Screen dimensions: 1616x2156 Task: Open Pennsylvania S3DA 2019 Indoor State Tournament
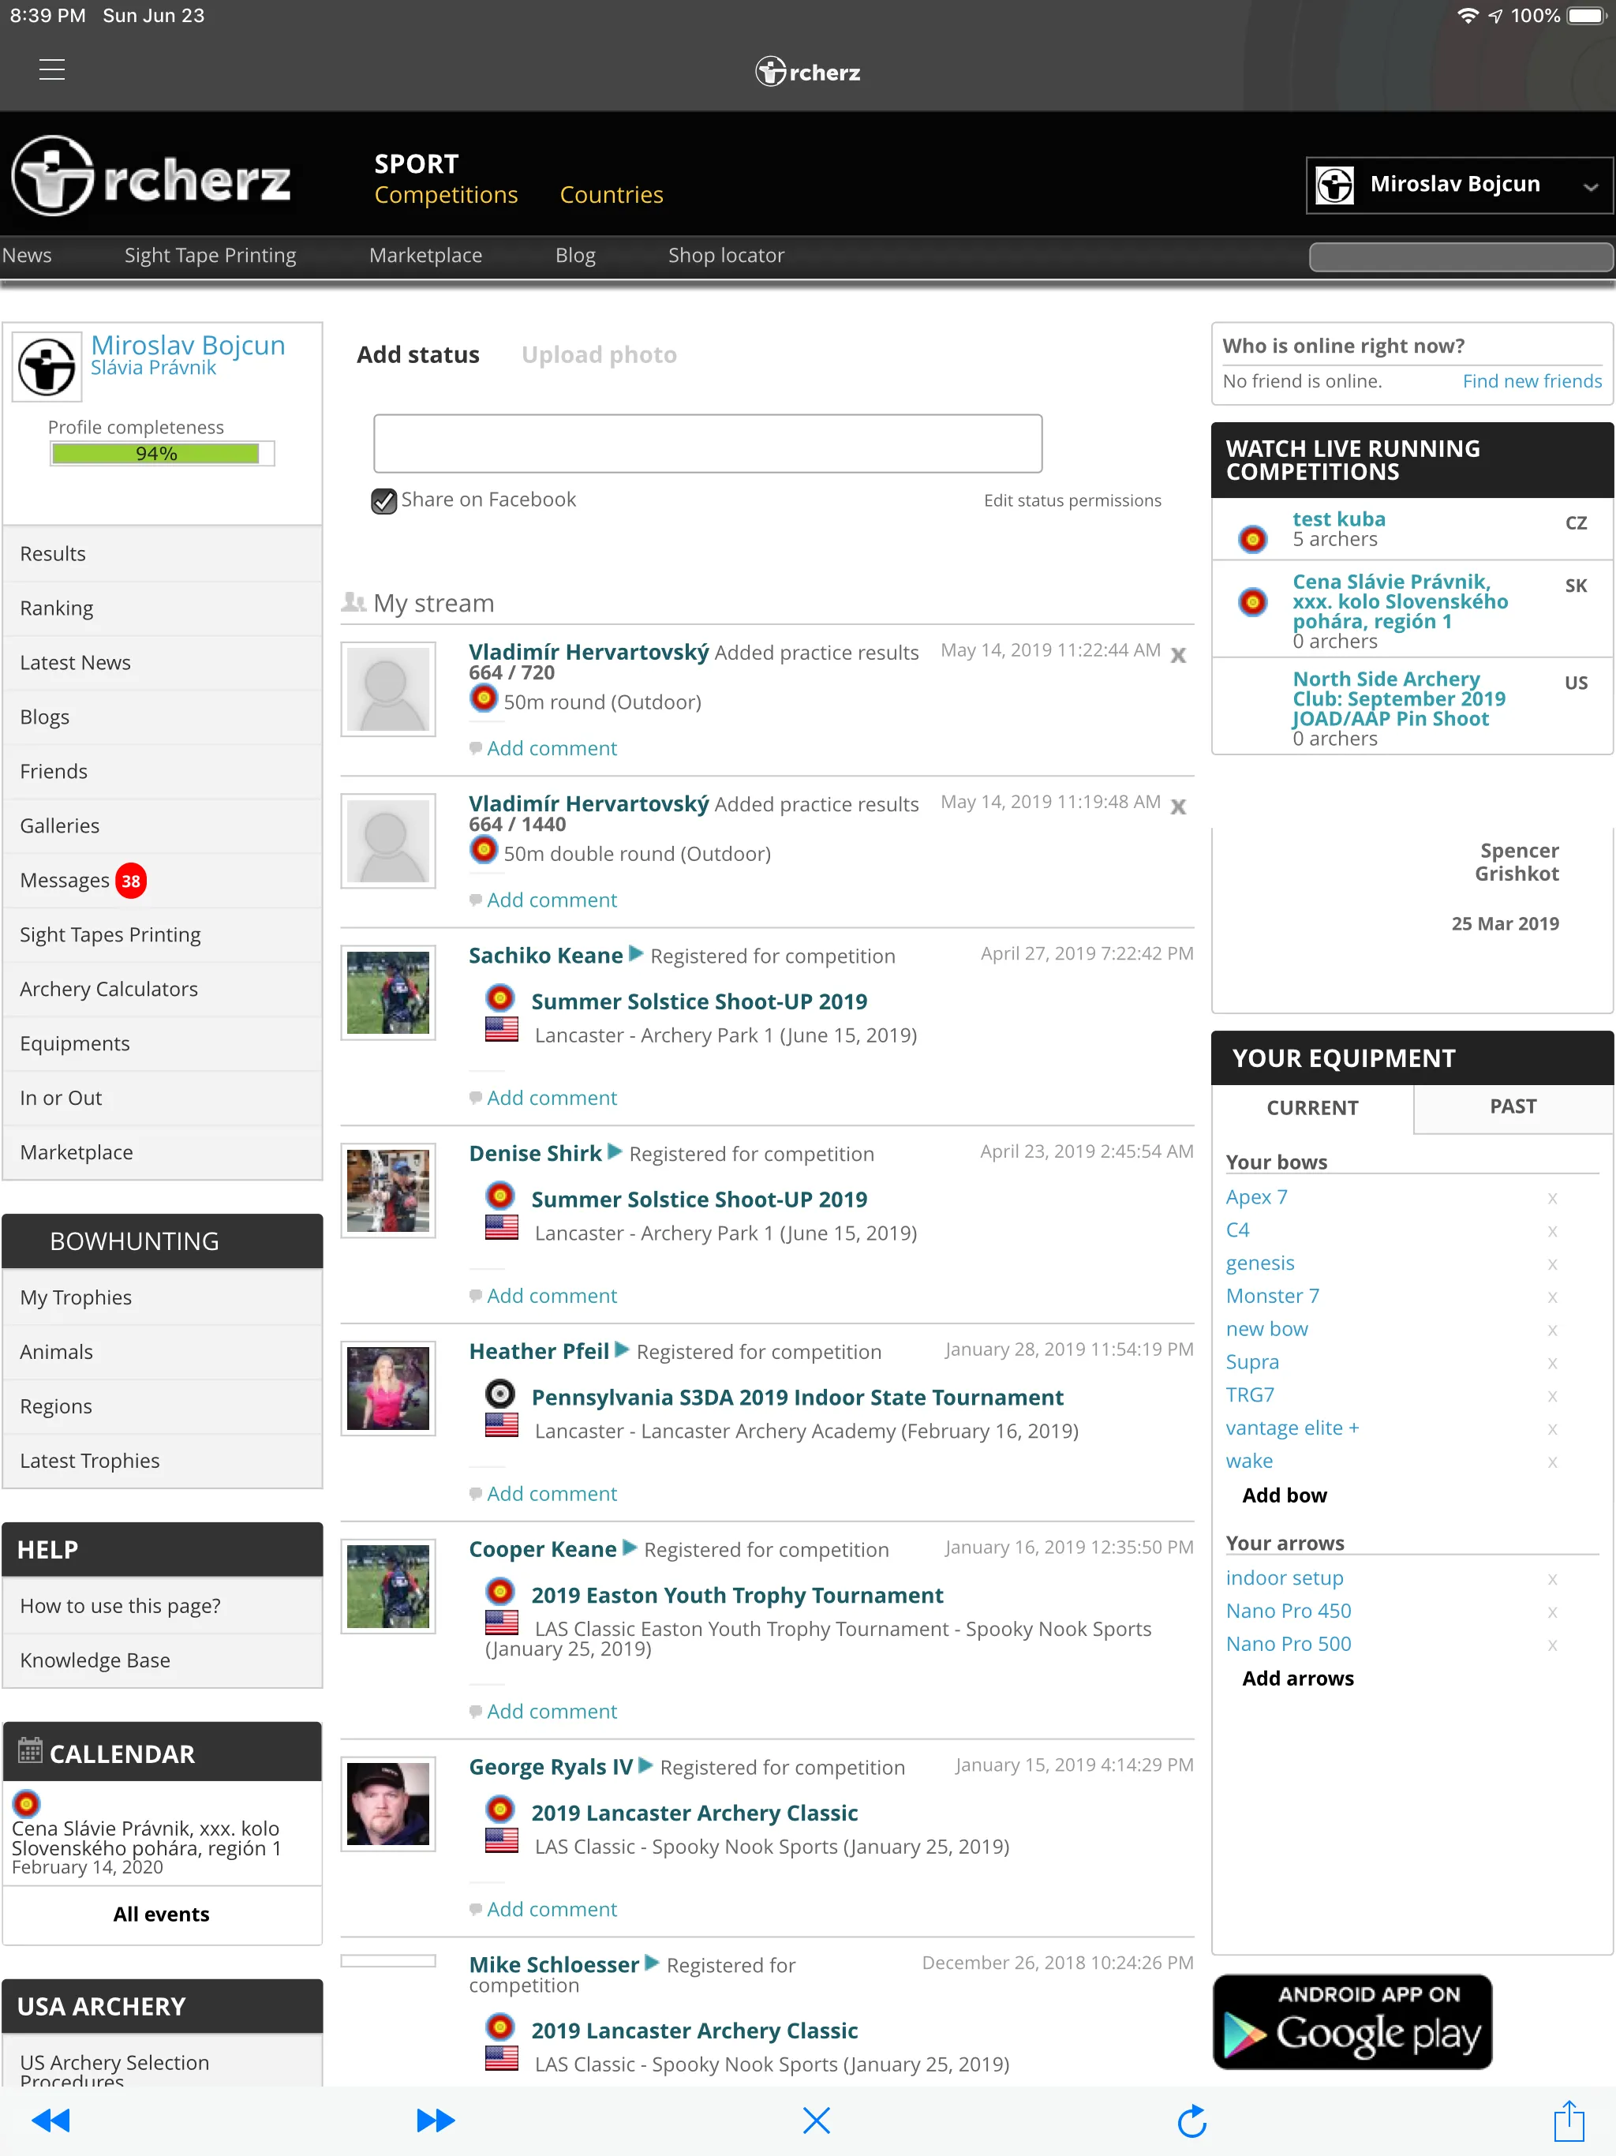click(x=796, y=1397)
